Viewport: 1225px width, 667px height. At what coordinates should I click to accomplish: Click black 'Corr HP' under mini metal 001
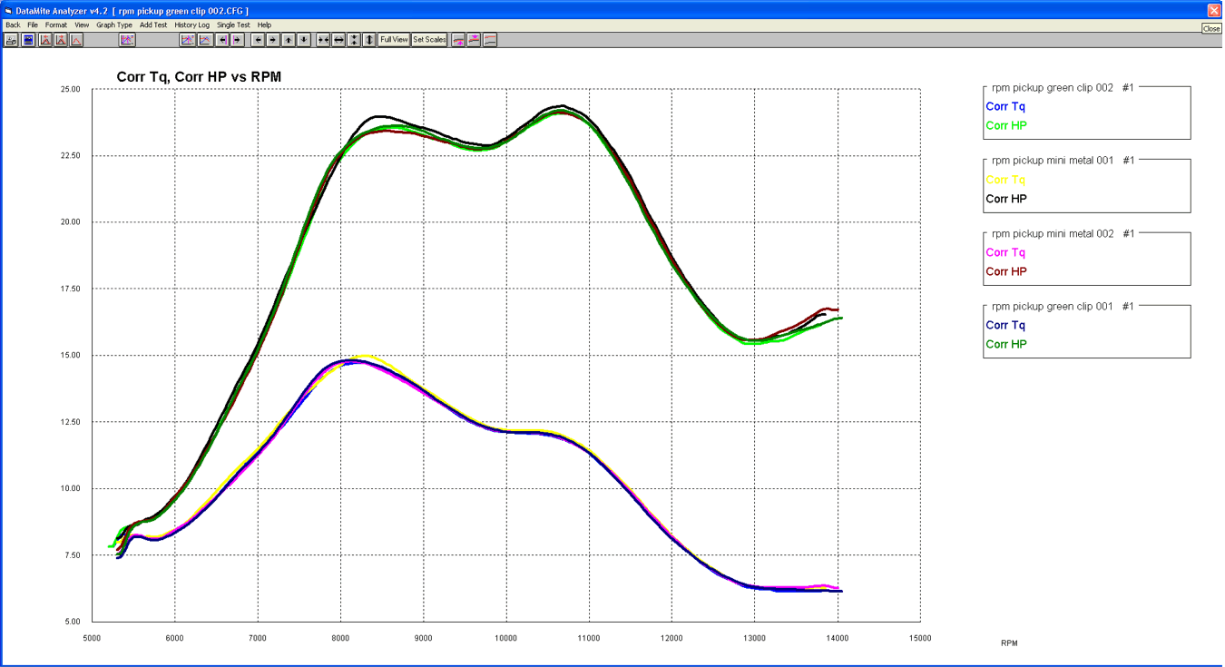click(1006, 199)
